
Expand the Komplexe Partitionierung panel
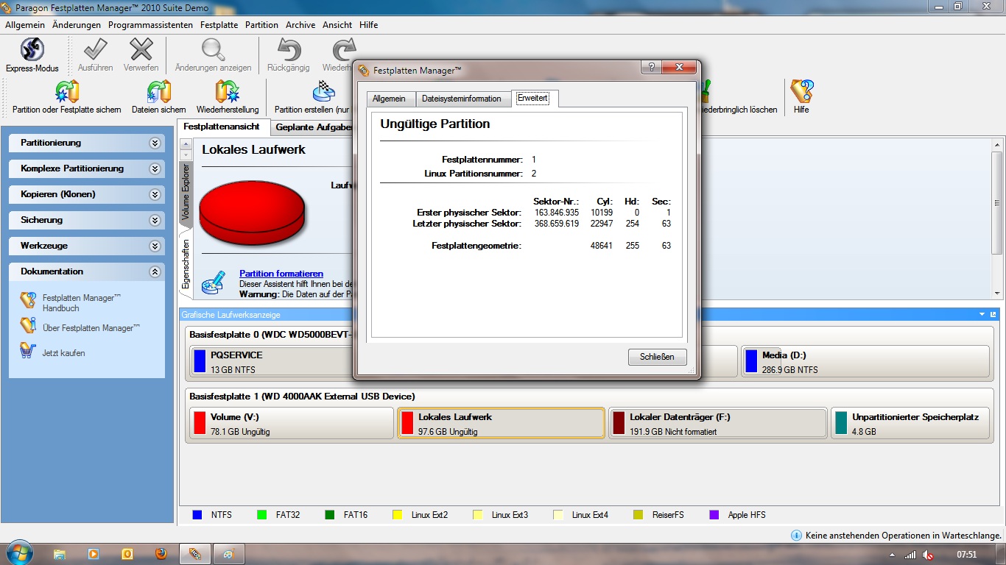coord(155,168)
